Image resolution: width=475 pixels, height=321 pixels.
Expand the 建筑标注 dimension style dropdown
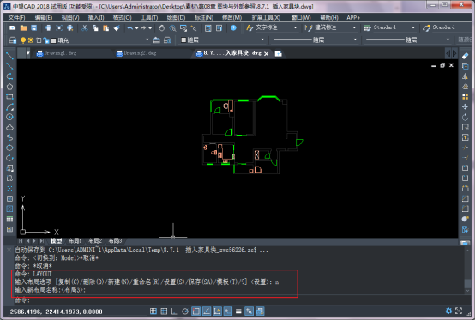click(x=354, y=27)
